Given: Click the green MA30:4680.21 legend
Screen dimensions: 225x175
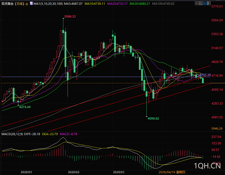Looking at the screenshot, I should [140, 4].
